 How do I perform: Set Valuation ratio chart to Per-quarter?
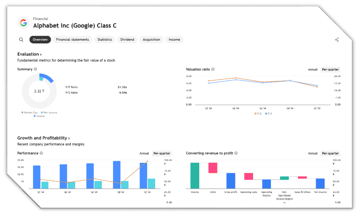point(330,70)
